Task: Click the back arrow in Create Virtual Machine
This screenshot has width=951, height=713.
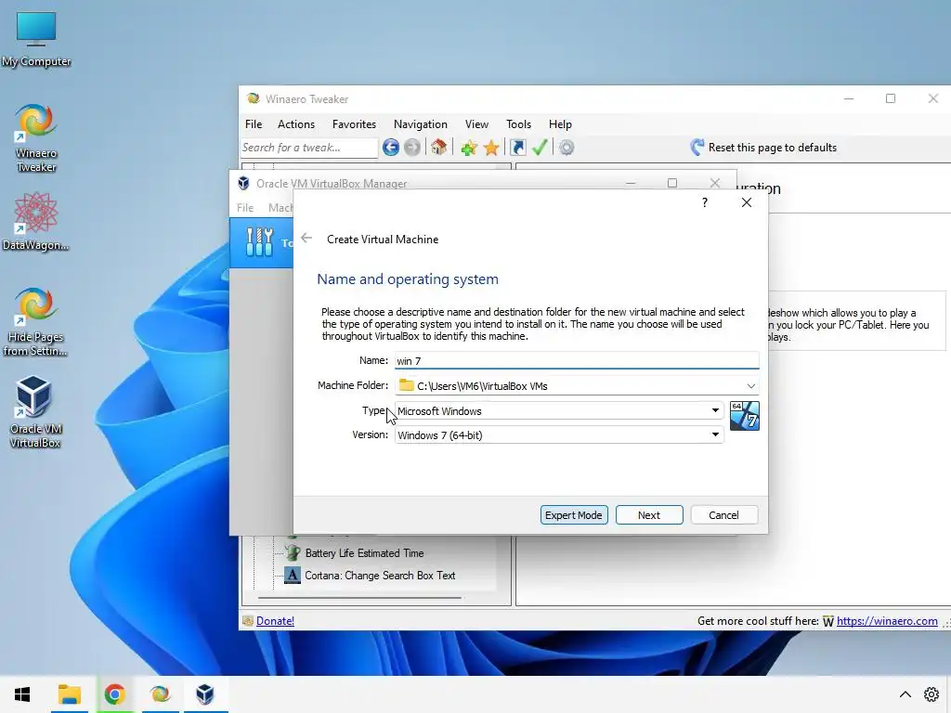Action: (306, 239)
